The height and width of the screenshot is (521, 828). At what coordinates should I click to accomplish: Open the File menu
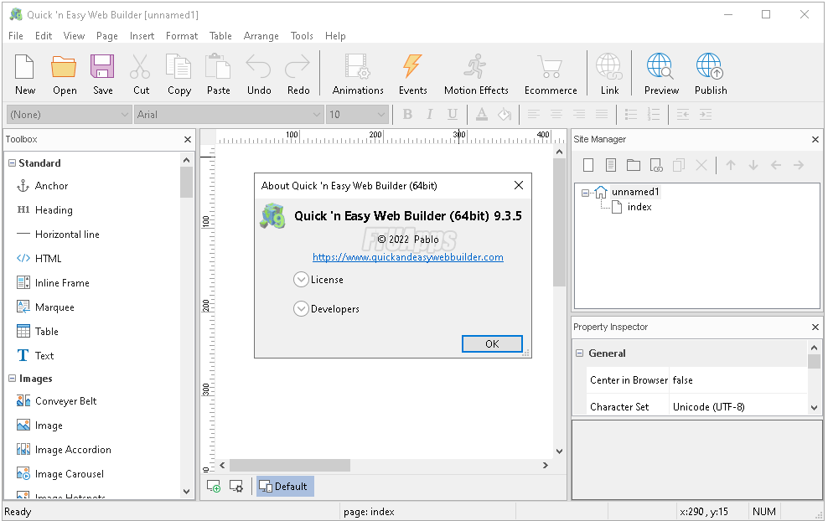point(16,36)
